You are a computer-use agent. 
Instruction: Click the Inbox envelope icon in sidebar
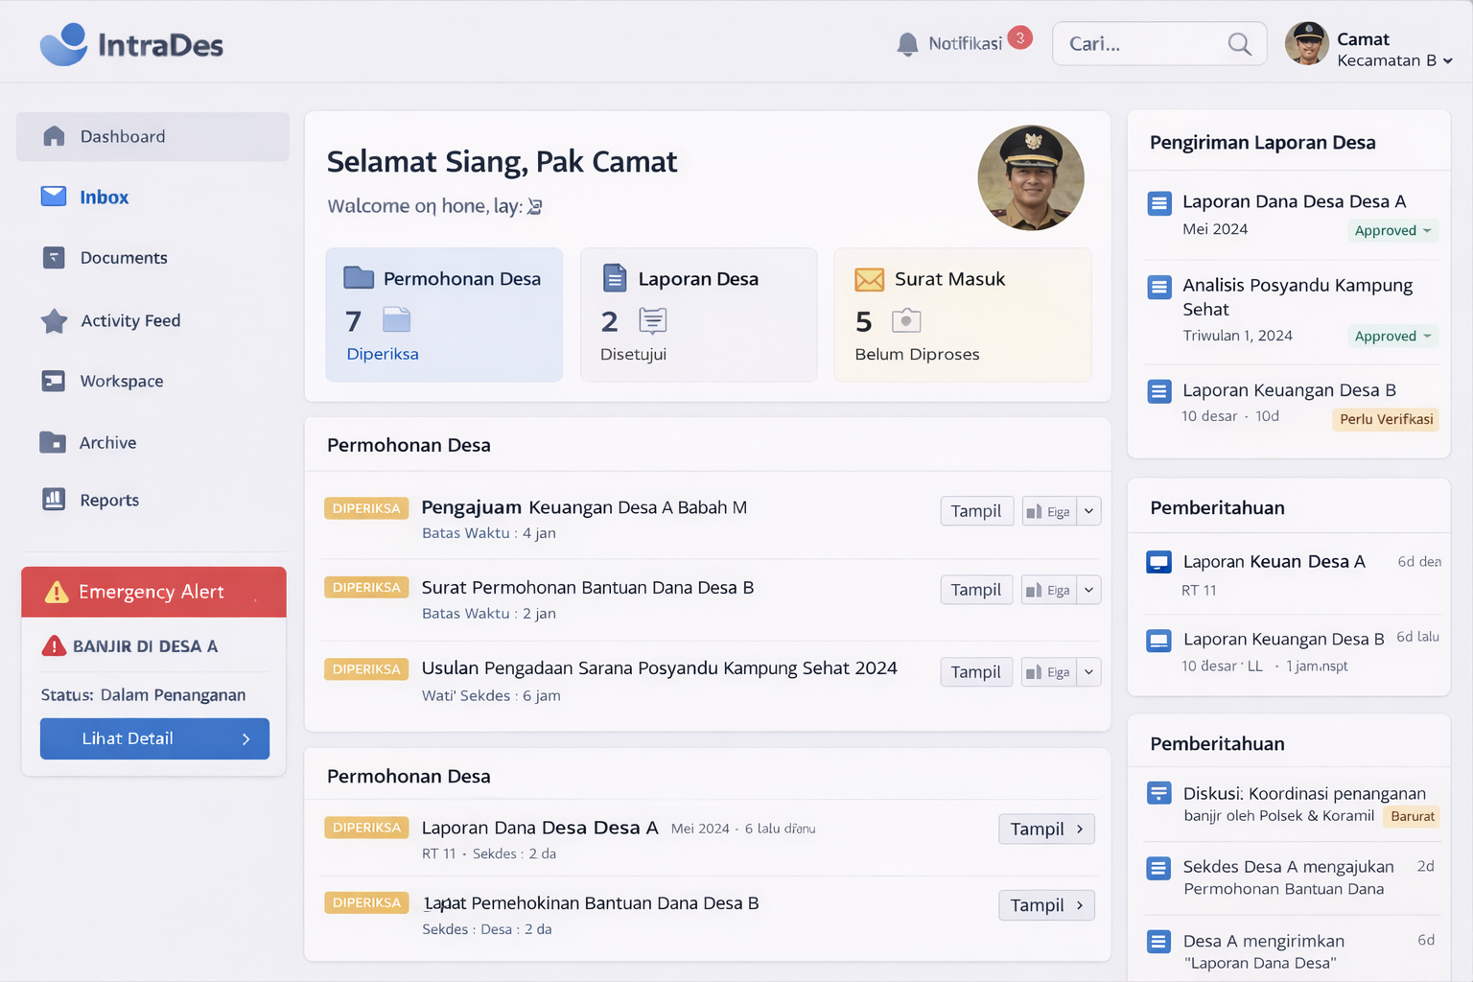pos(54,197)
